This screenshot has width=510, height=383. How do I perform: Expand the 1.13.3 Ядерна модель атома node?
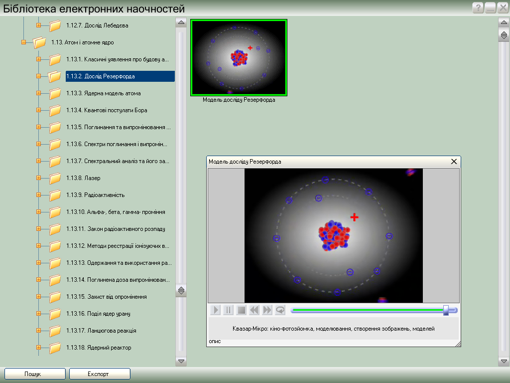[x=38, y=93]
